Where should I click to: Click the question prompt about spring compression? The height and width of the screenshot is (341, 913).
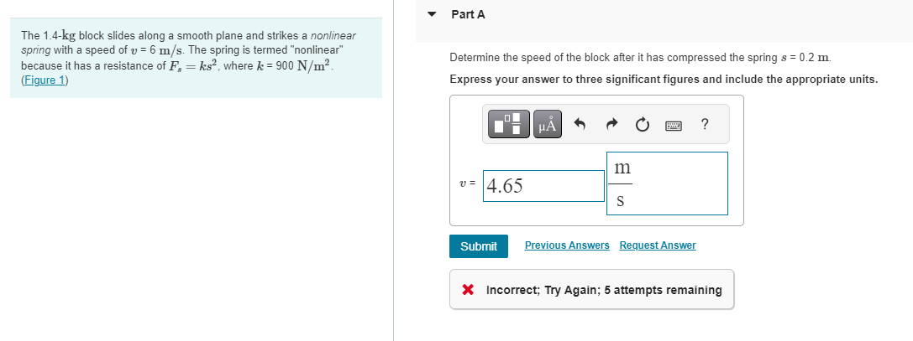click(x=641, y=58)
